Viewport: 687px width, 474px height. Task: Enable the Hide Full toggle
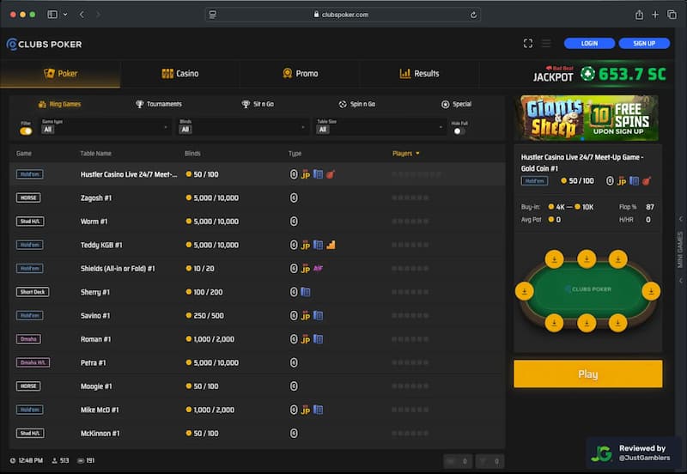[459, 131]
